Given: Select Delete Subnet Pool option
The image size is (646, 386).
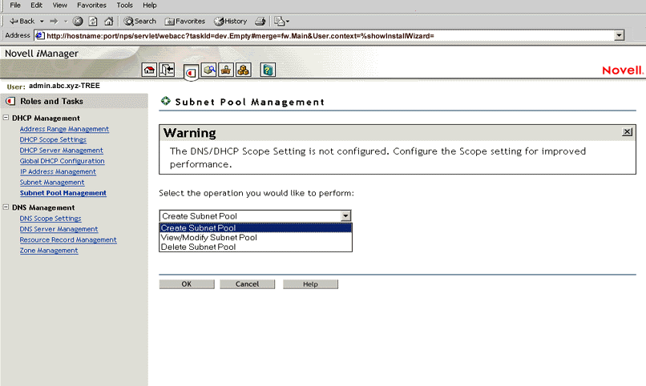Looking at the screenshot, I should tap(256, 247).
